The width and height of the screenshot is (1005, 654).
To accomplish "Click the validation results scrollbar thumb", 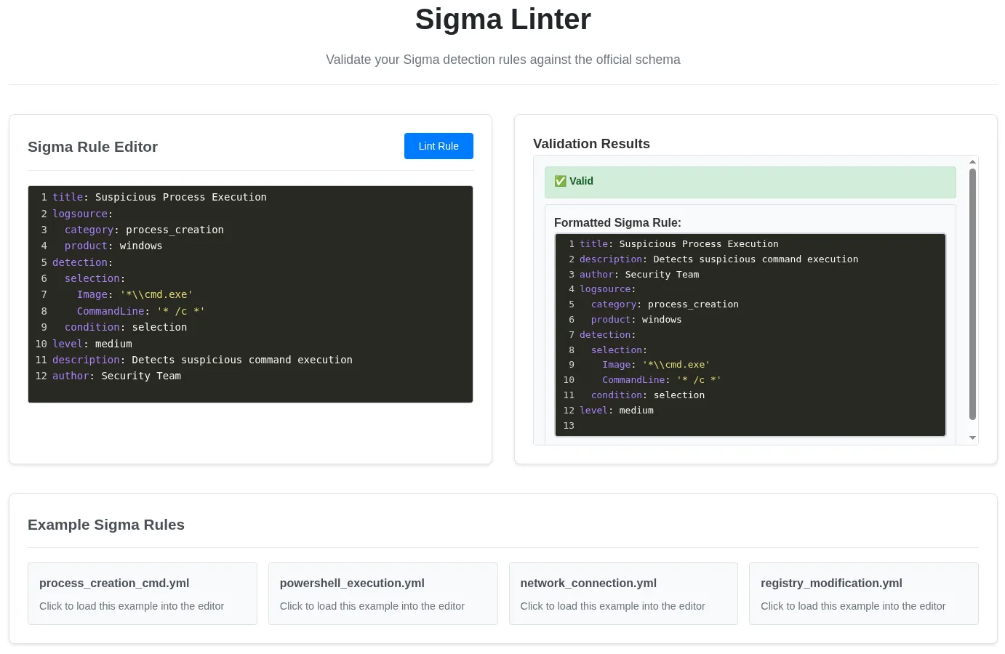I will click(972, 294).
